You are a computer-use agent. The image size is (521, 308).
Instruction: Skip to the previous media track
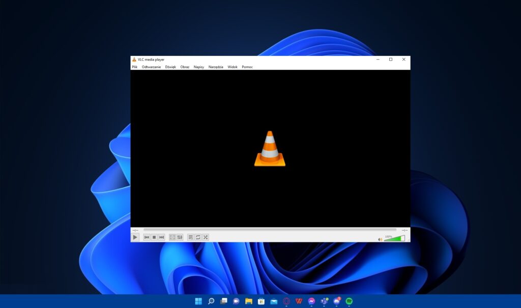147,237
